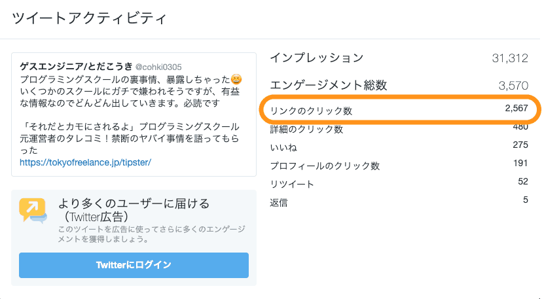Image resolution: width=542 pixels, height=299 pixels.
Task: Click the emoji in the tweet text
Action: pos(236,79)
